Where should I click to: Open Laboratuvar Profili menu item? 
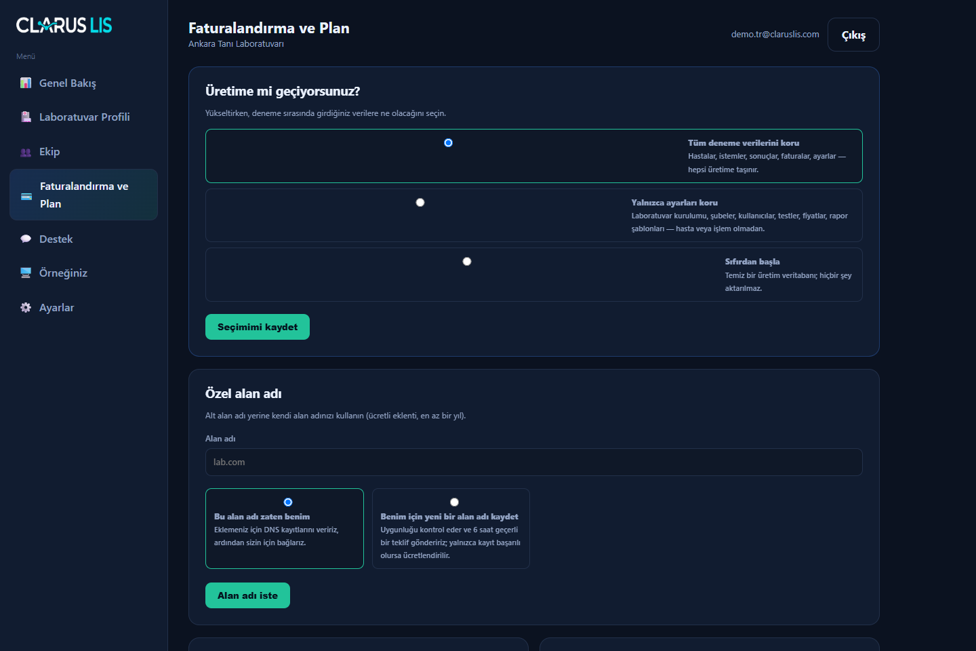[83, 117]
